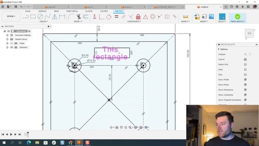Switch to the UTILITIES tab
The image size is (259, 146).
[104, 11]
